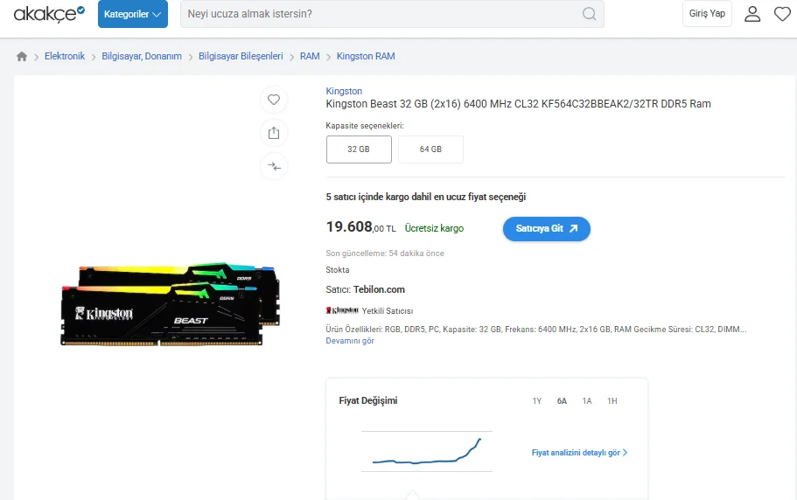Image resolution: width=797 pixels, height=500 pixels.
Task: Click the search magnifier icon
Action: tap(589, 14)
